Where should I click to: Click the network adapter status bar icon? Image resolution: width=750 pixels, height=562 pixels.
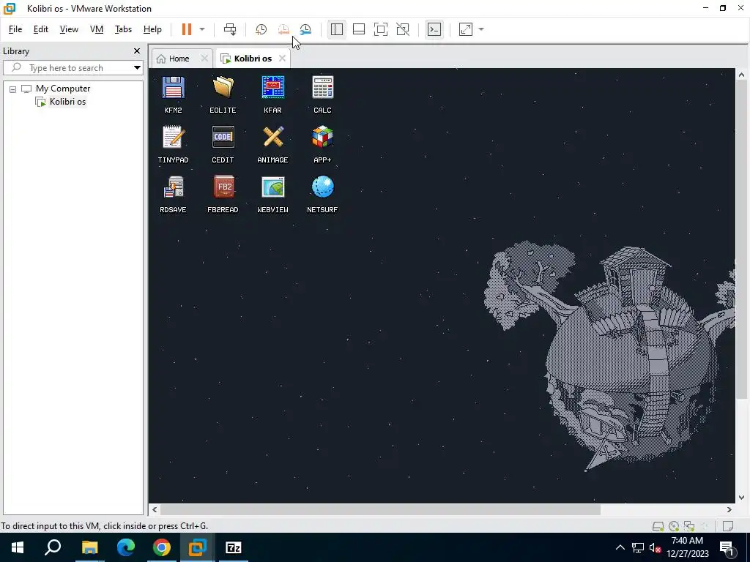tap(689, 526)
